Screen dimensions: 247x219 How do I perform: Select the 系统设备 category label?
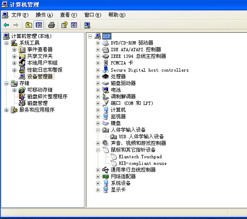tap(121, 183)
